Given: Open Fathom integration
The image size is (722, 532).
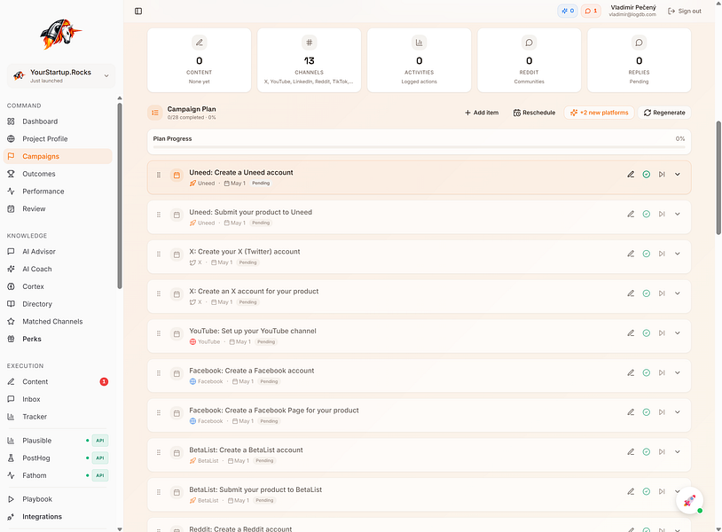Looking at the screenshot, I should point(58,476).
